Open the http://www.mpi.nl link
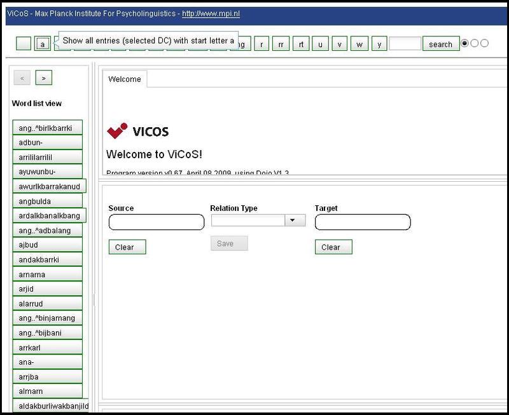509x415 pixels. coord(211,13)
